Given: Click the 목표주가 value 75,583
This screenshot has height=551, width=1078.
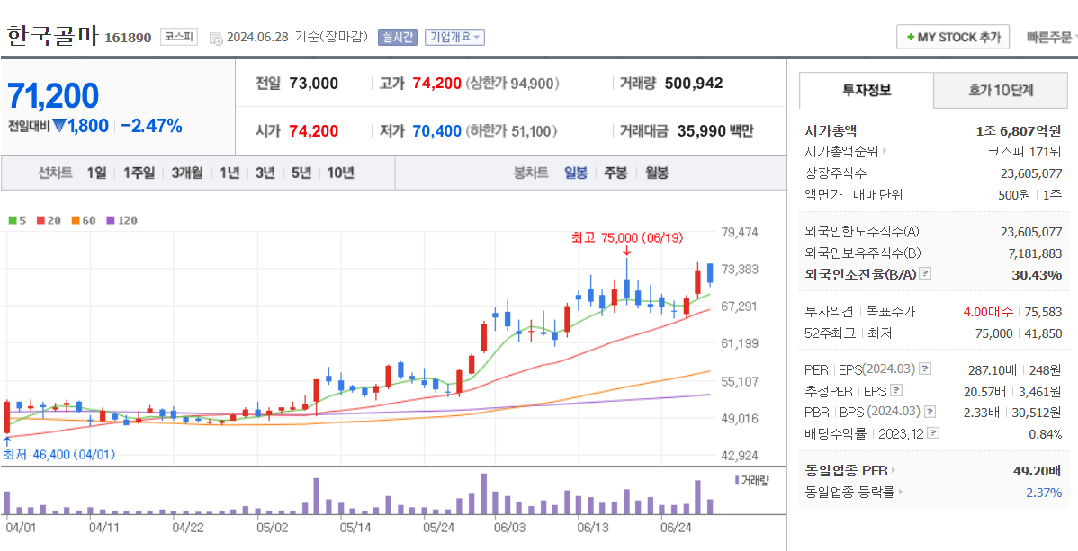Looking at the screenshot, I should [x=1043, y=312].
